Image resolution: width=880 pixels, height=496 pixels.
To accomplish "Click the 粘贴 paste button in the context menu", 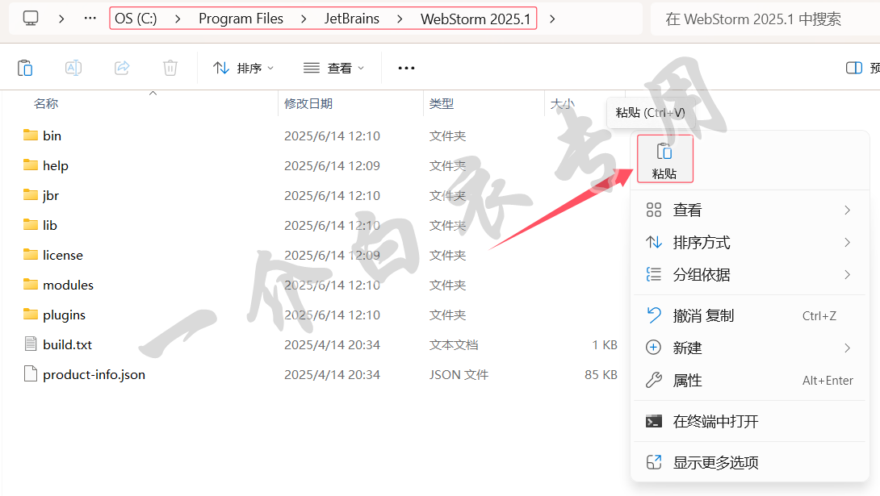I will point(665,159).
